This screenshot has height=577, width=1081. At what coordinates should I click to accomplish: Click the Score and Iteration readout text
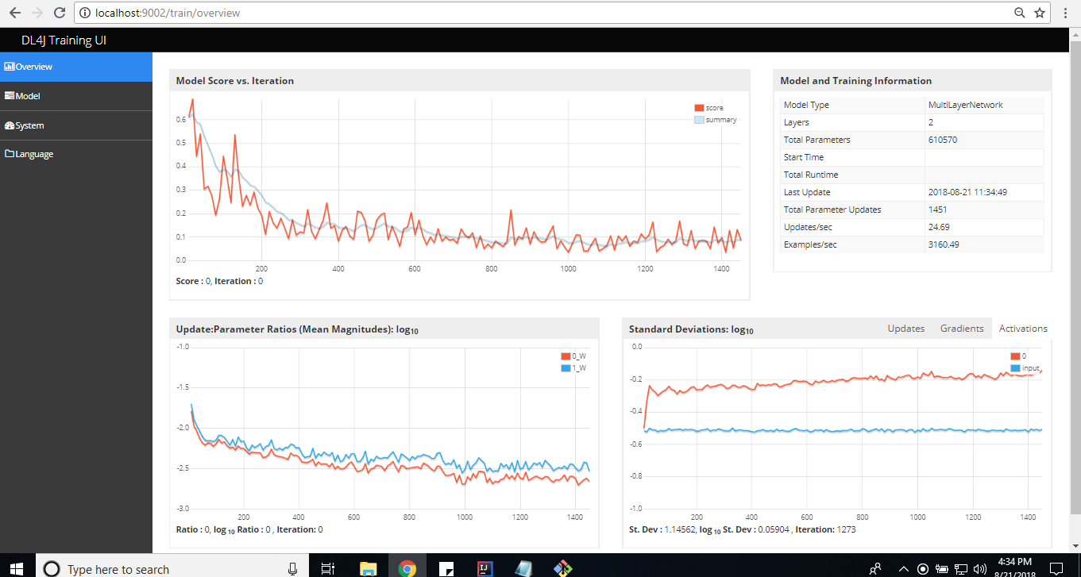pyautogui.click(x=219, y=281)
